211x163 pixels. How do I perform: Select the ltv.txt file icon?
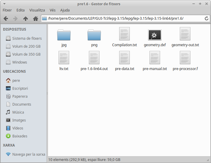64,58
